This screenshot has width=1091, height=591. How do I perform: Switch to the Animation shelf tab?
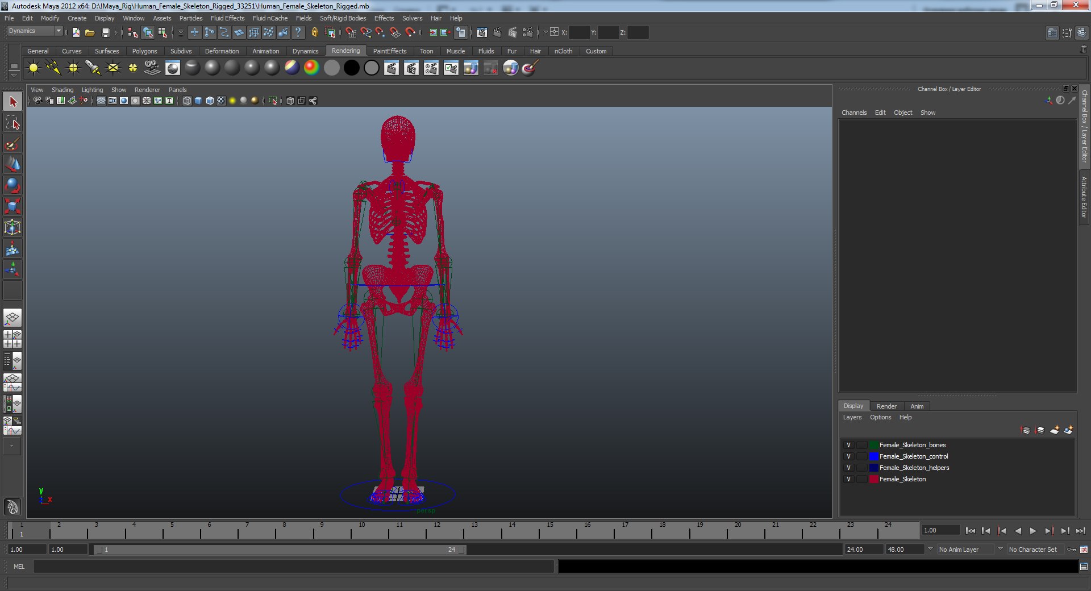click(x=265, y=51)
